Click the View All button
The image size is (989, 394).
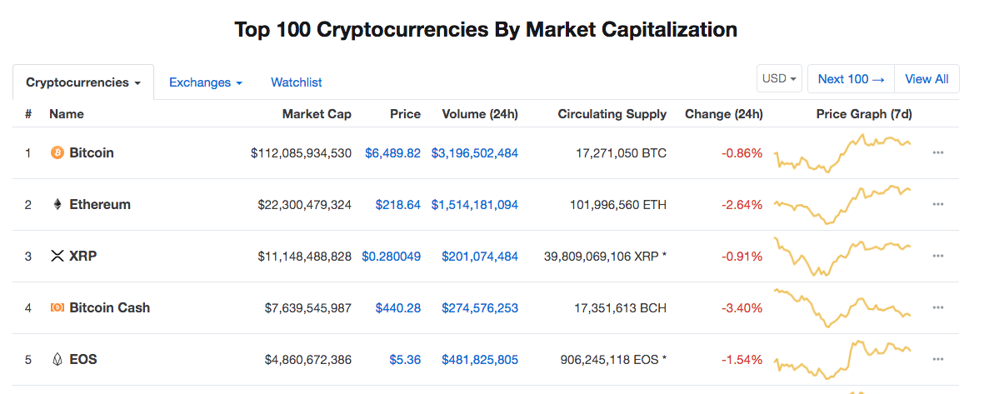(927, 79)
